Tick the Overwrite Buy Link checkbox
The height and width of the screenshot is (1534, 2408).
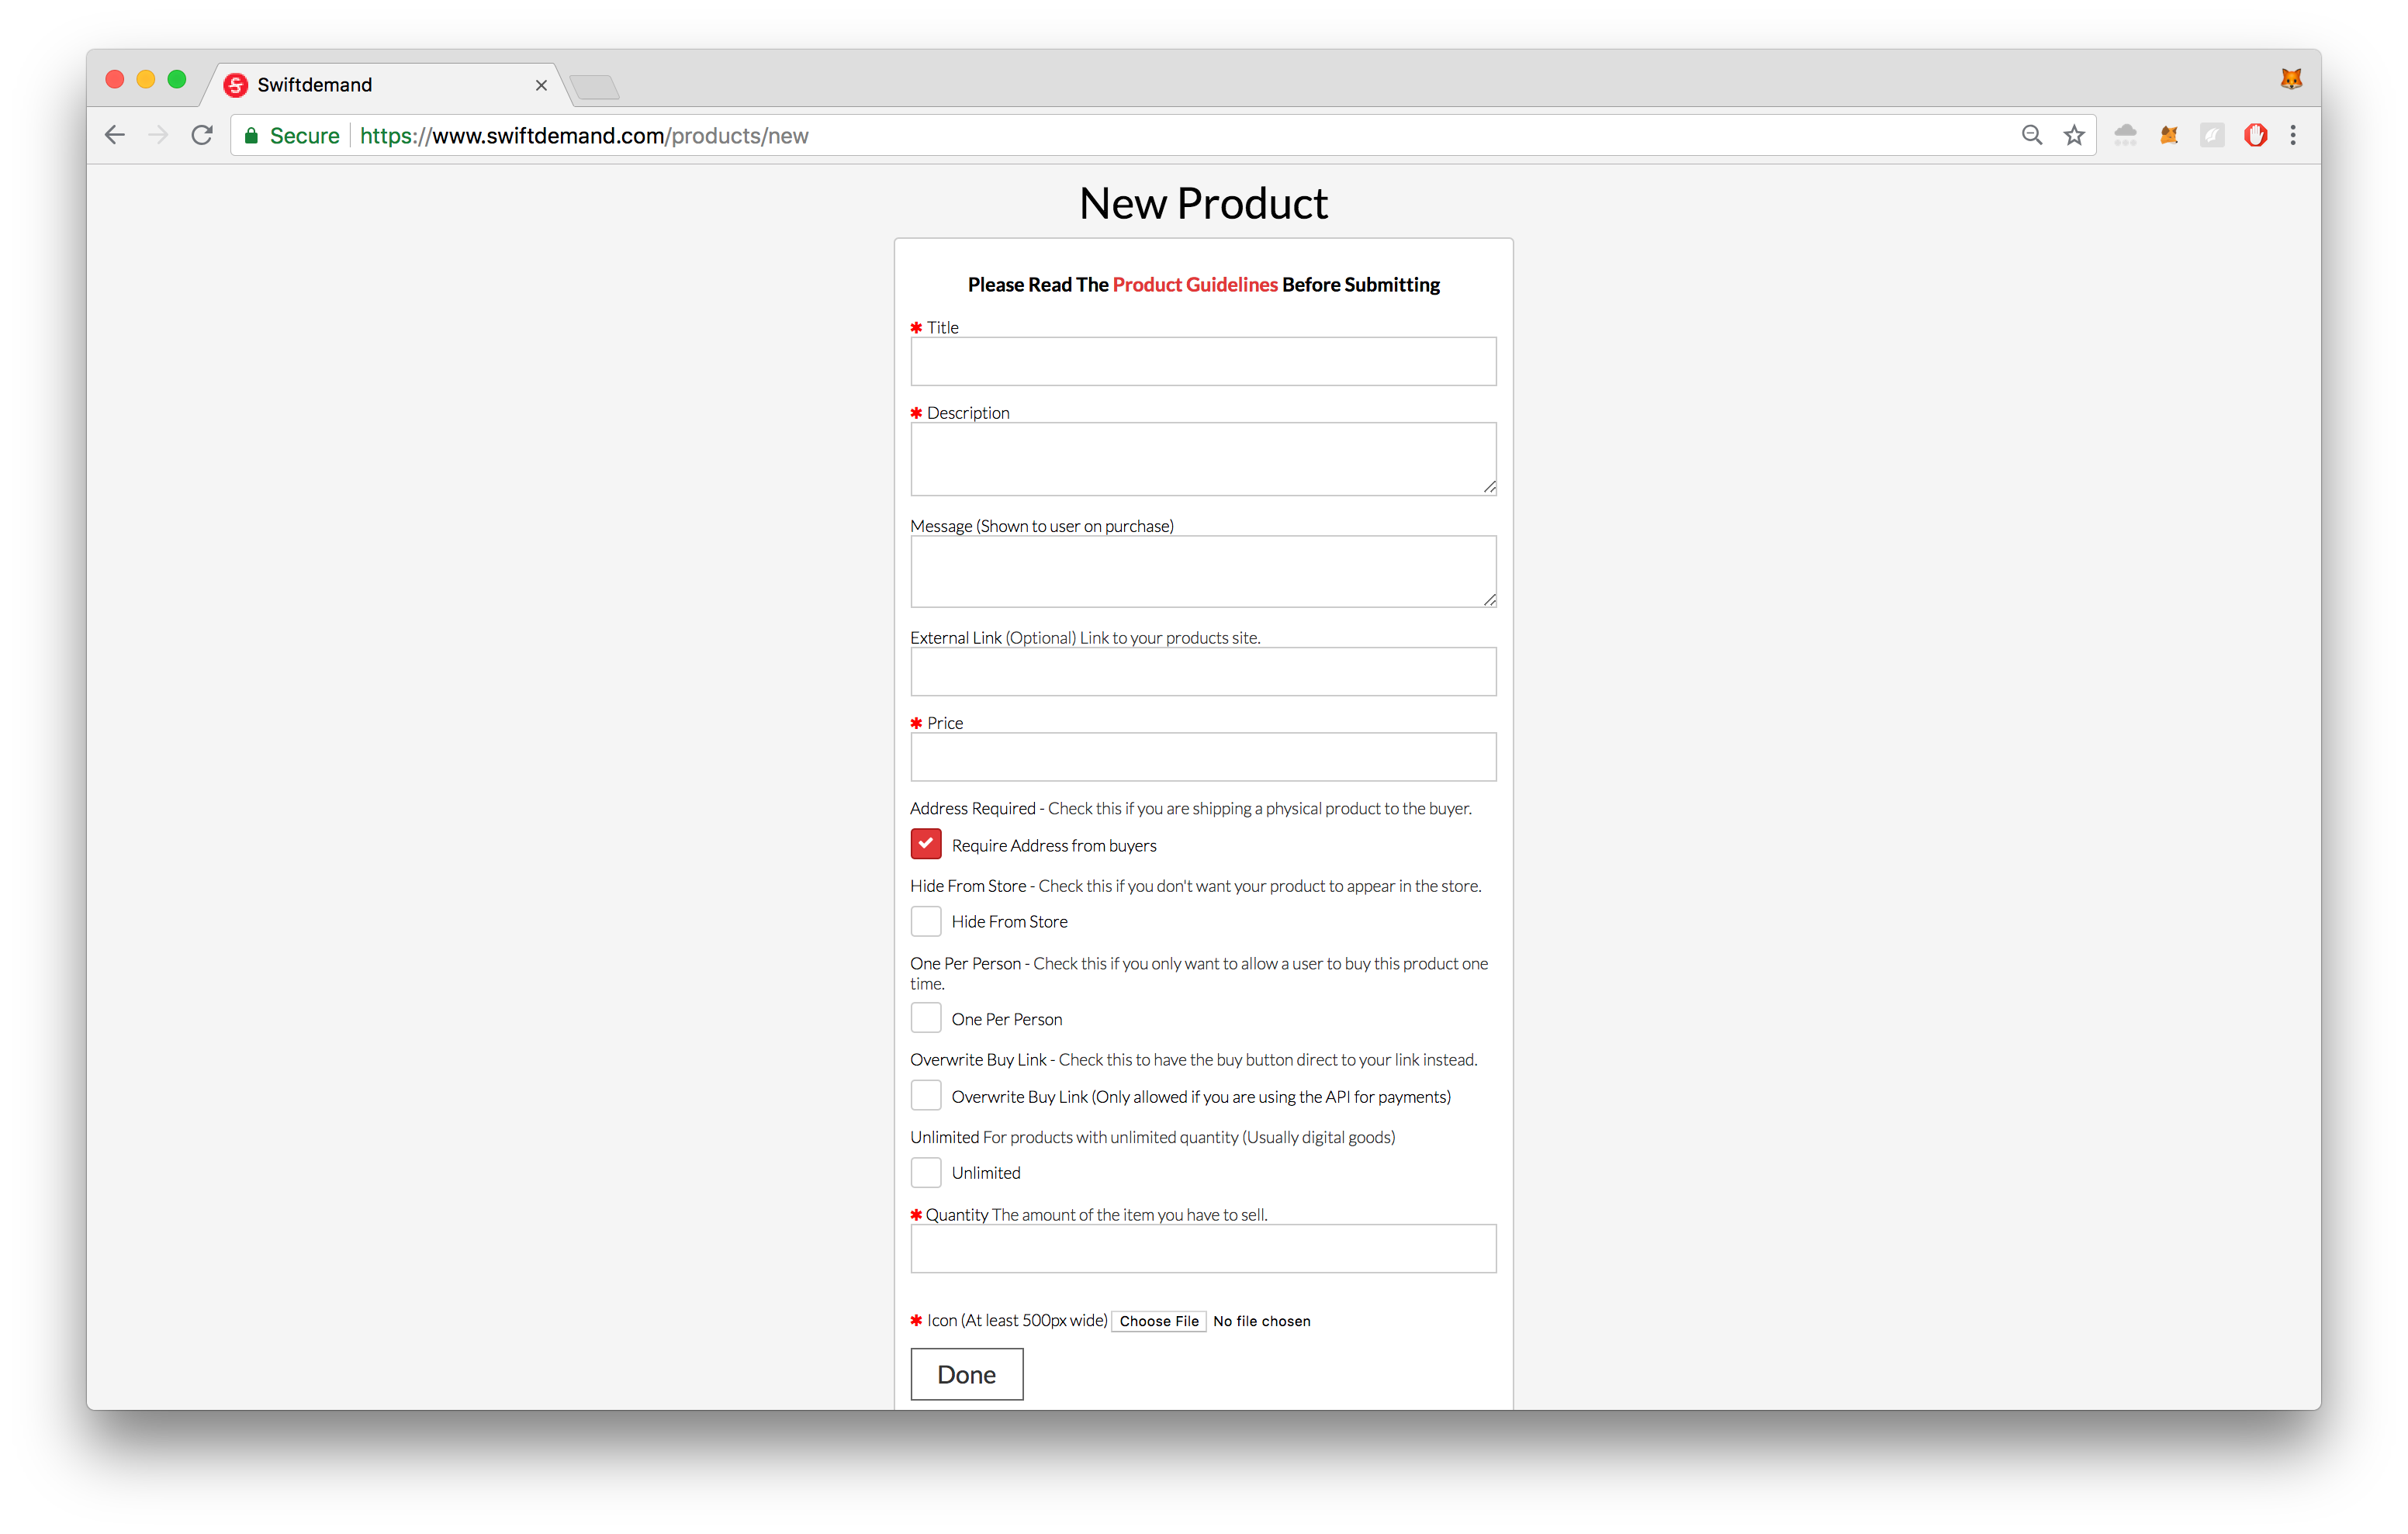click(x=926, y=1095)
